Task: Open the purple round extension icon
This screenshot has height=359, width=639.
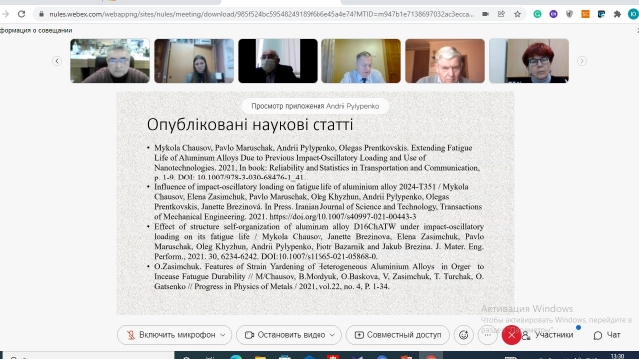Action: pyautogui.click(x=553, y=14)
